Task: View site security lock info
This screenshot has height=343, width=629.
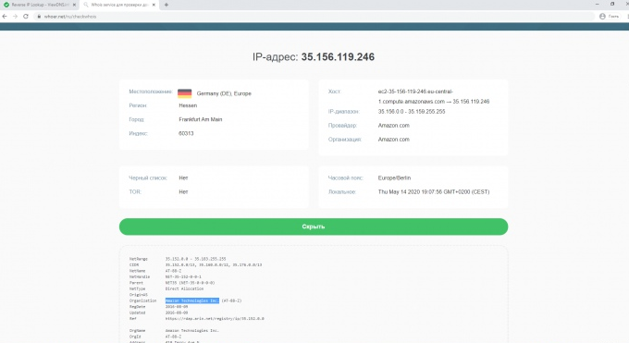Action: (x=39, y=17)
